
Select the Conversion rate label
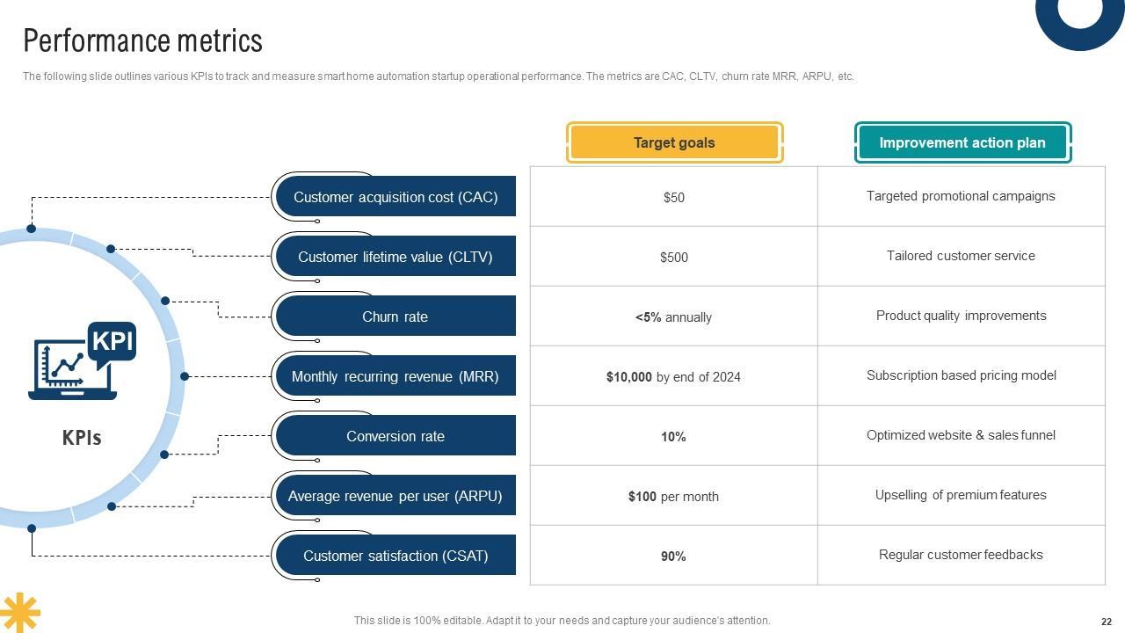pyautogui.click(x=396, y=436)
